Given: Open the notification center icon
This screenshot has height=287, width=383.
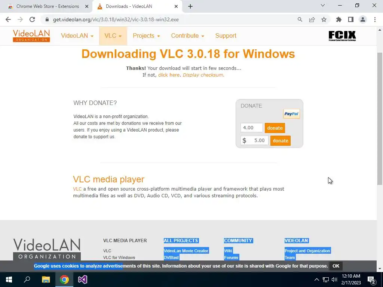Looking at the screenshot, I should [371, 280].
